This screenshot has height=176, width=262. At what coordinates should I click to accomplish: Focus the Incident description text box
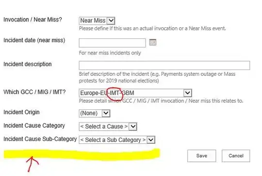164,65
